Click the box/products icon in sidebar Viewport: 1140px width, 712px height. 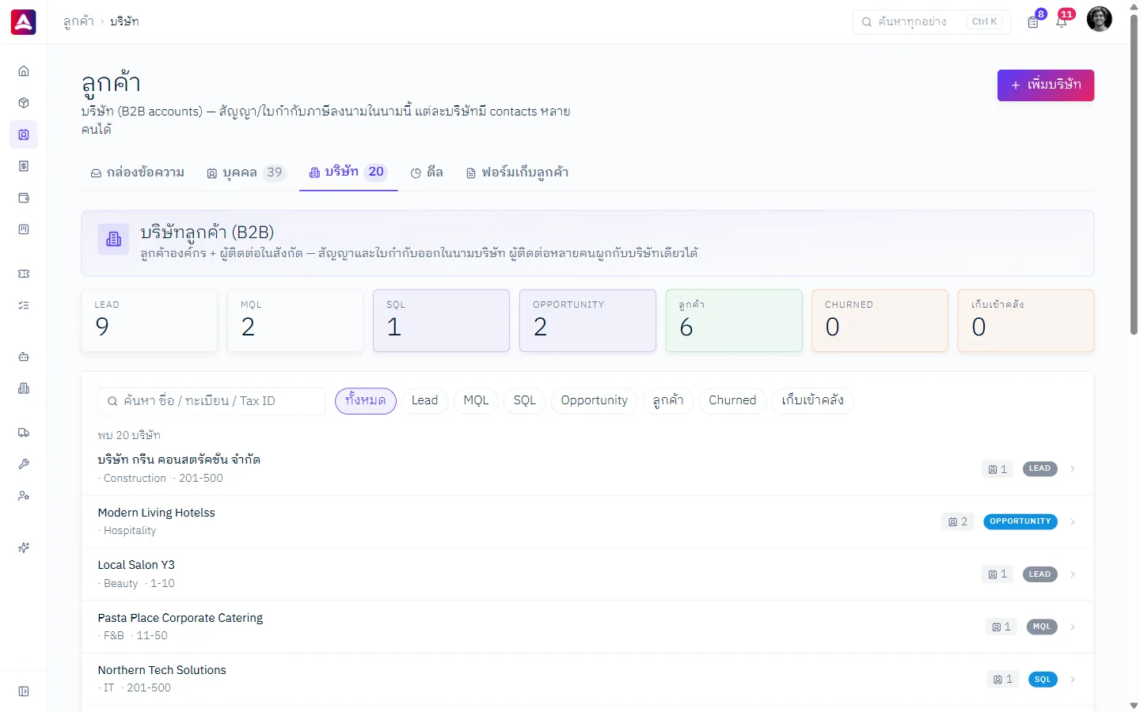pyautogui.click(x=24, y=103)
